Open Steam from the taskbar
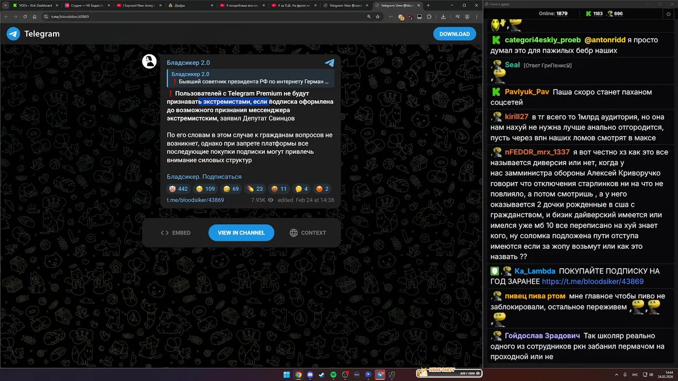 pos(322,374)
